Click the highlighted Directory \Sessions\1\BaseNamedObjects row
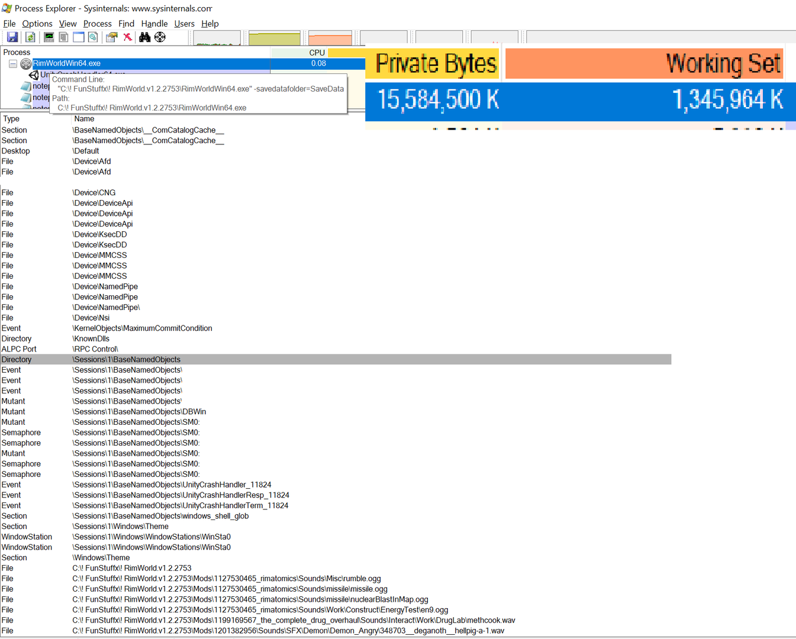The width and height of the screenshot is (796, 639). [x=336, y=360]
